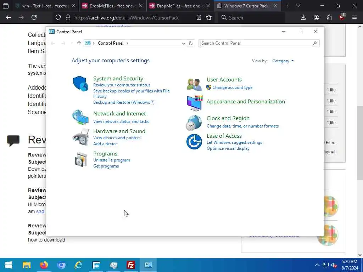Open View devices and printers
This screenshot has height=272, width=363.
(117, 138)
